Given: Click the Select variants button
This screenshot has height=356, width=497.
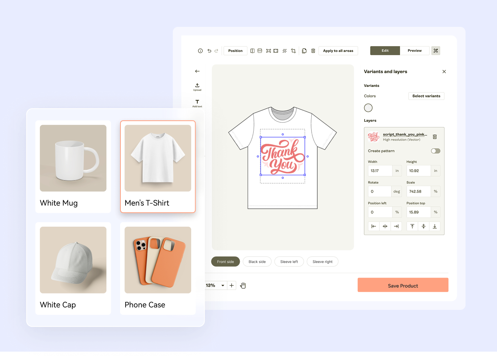Looking at the screenshot, I should coord(426,96).
